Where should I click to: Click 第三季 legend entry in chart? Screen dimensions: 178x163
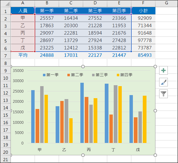pyautogui.click(x=100, y=75)
